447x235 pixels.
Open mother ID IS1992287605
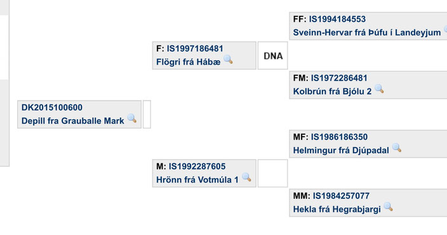point(197,167)
